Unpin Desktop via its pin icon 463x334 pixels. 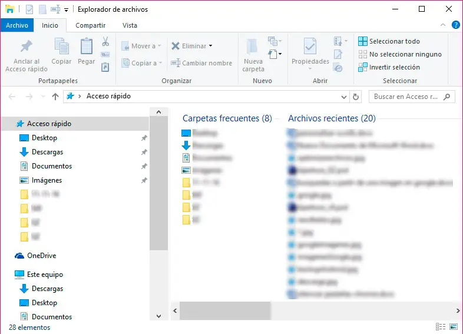tap(144, 138)
